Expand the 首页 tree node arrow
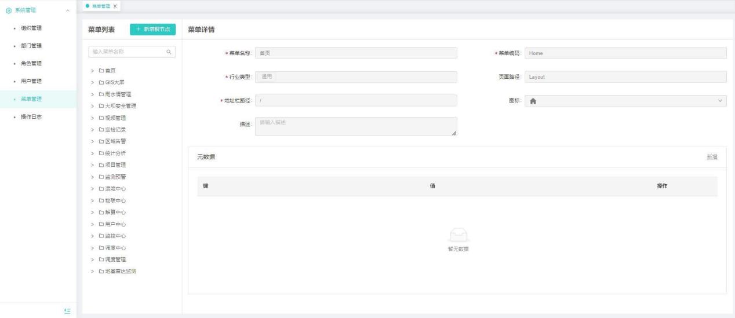Screen dimensions: 735x318 (x=92, y=71)
